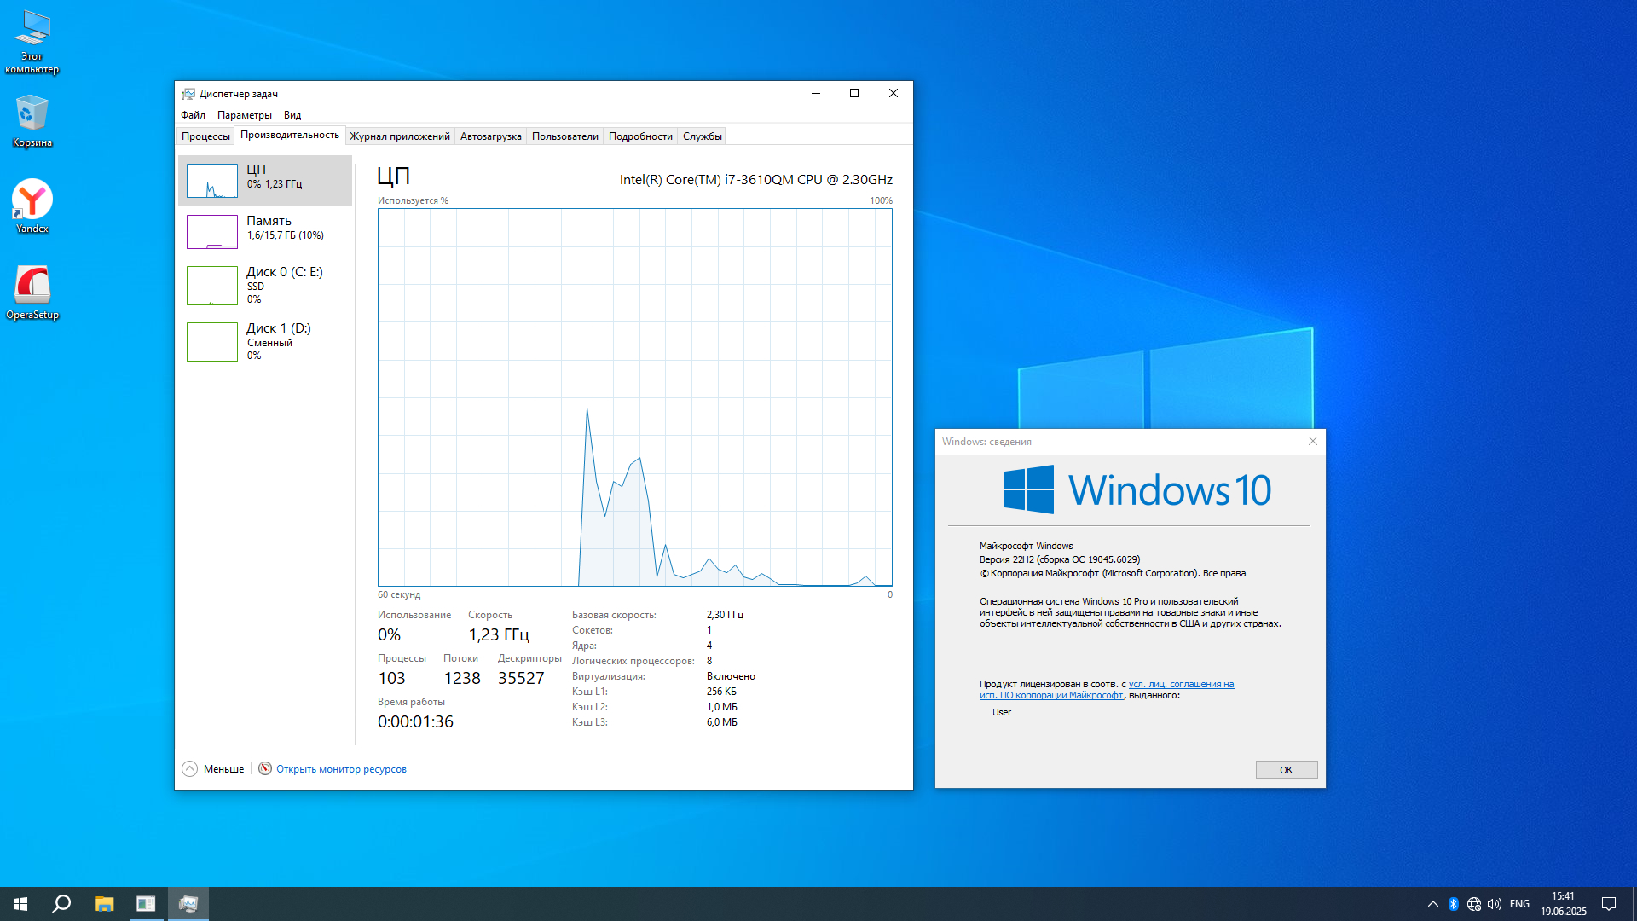
Task: Select the Память performance thumbnail
Action: point(212,231)
